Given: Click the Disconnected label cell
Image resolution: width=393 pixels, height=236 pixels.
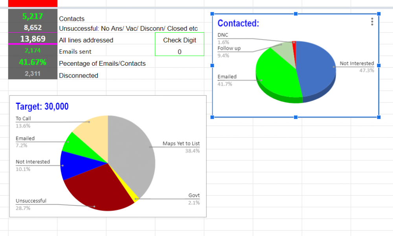Looking at the screenshot, I should 79,76.
